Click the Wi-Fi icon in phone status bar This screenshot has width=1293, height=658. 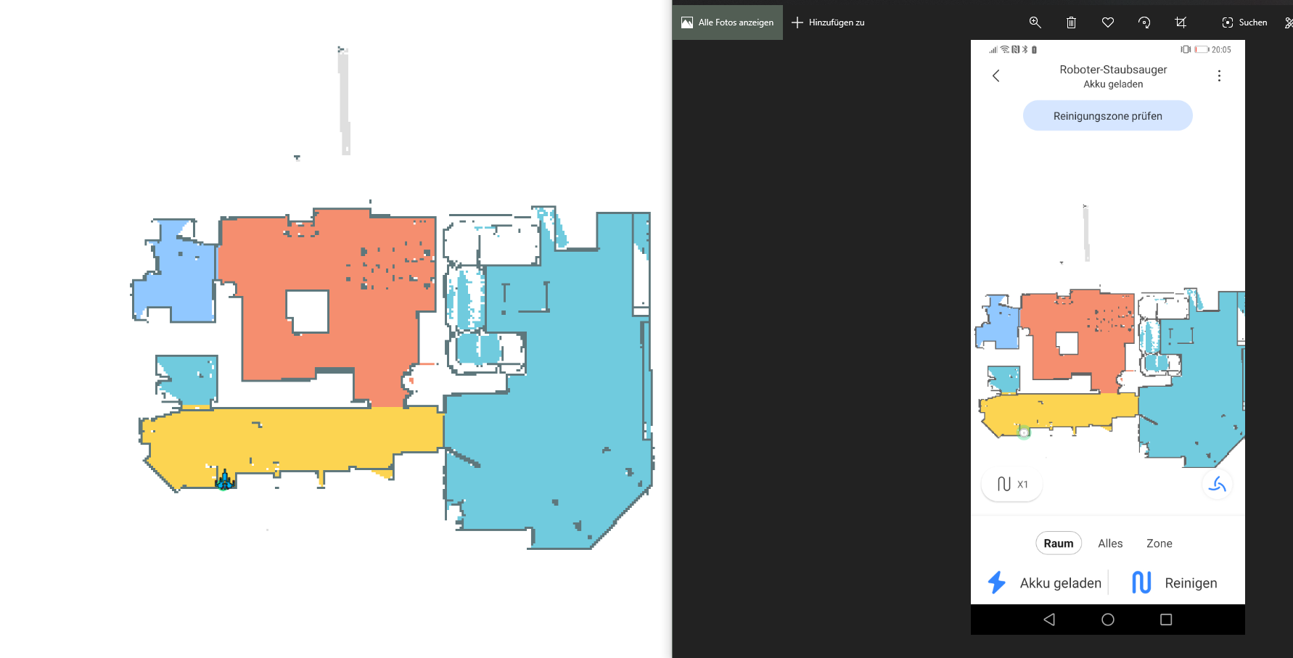tap(1005, 50)
